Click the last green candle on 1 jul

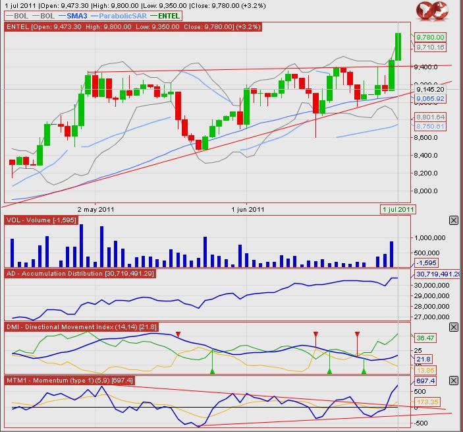pyautogui.click(x=398, y=47)
